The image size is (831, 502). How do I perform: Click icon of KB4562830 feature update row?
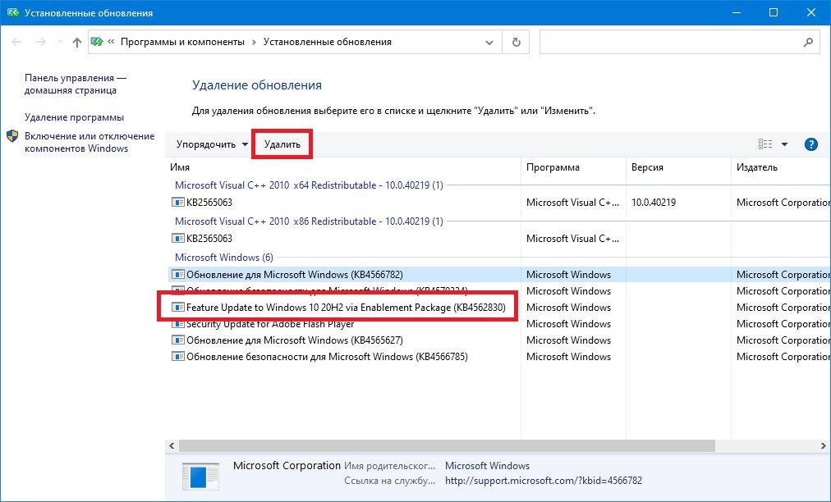[178, 307]
